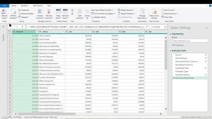Sort descending with the Z-A icon
Image resolution: width=212 pixels, height=119 pixels.
pos(73,14)
